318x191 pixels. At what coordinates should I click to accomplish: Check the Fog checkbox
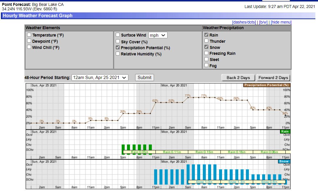coord(206,65)
